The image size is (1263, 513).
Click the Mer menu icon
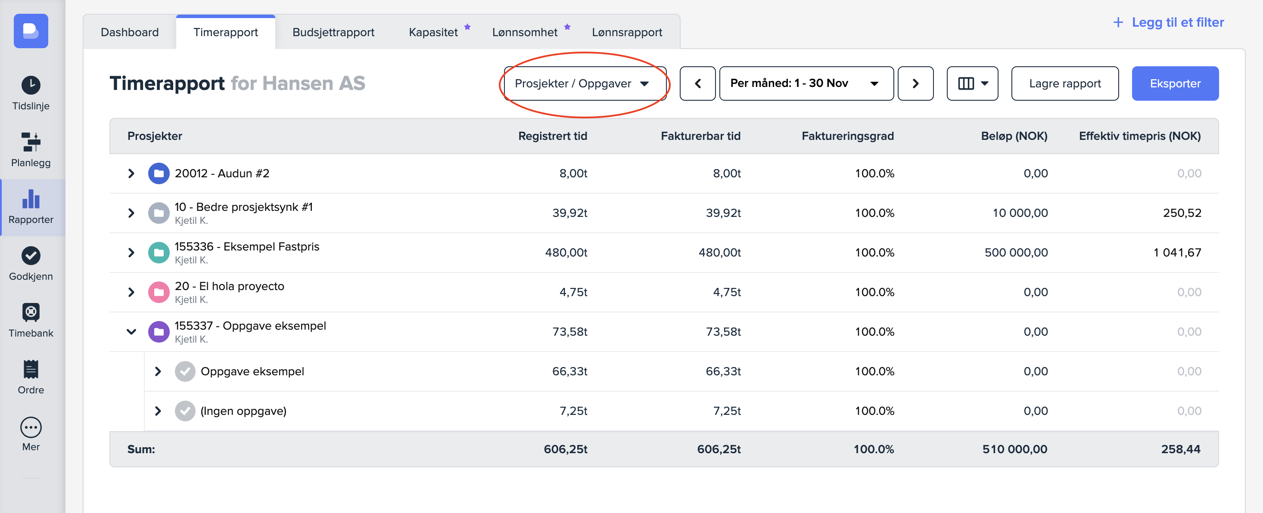tap(31, 427)
